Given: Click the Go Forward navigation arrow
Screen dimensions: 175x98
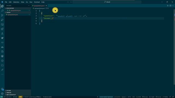Looking at the screenshot, I should pos(71,2).
